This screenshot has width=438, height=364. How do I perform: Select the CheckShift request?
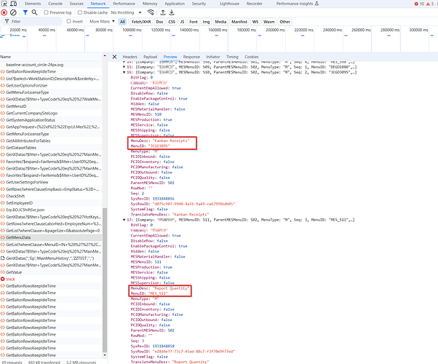51,196
